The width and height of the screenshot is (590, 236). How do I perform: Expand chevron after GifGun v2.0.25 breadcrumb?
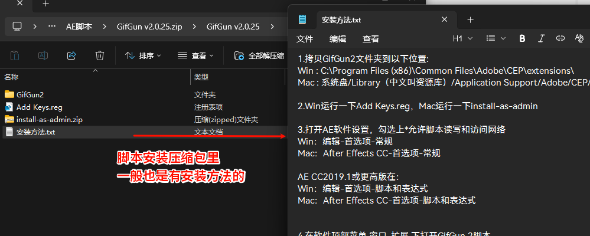[272, 27]
